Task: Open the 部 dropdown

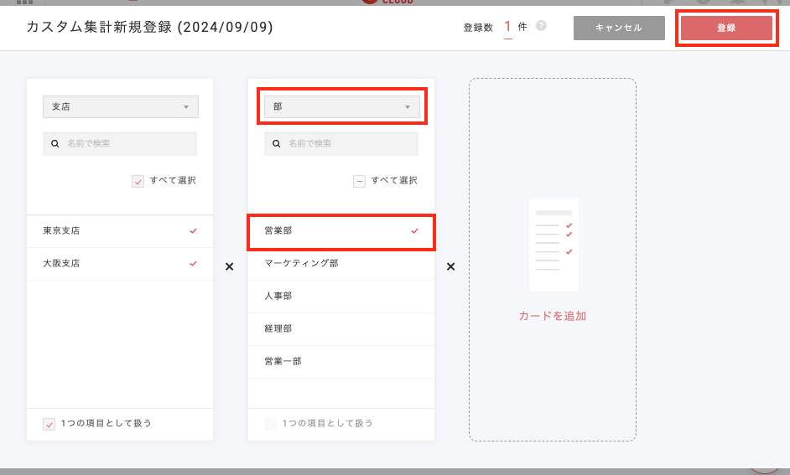Action: [x=342, y=106]
